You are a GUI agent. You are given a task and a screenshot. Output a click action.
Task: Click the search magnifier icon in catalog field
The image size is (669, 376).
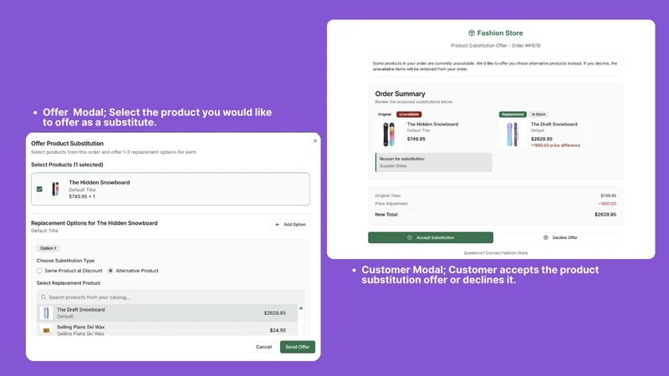pyautogui.click(x=43, y=297)
